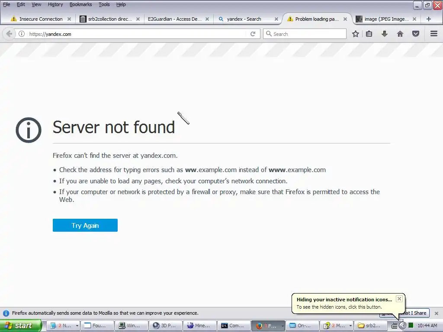Viewport: 443px width, 332px height.
Task: Open the Help menu
Action: tap(121, 4)
